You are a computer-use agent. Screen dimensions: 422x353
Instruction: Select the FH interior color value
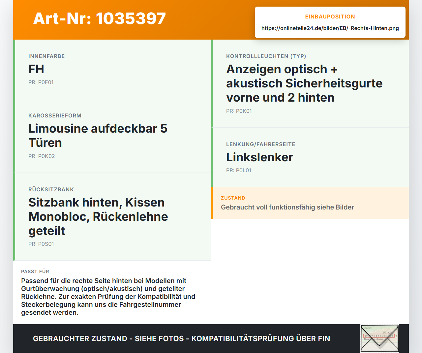pyautogui.click(x=36, y=69)
